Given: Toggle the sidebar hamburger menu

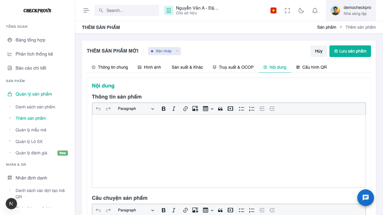Looking at the screenshot, I should (x=86, y=10).
